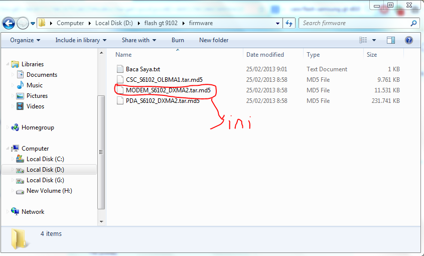This screenshot has width=424, height=256.
Task: Select Computer in the navigation pane
Action: point(35,149)
